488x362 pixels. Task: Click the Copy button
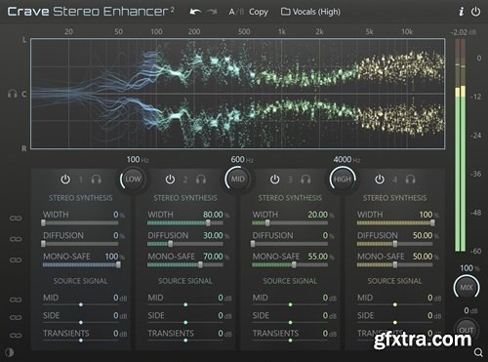coord(259,12)
